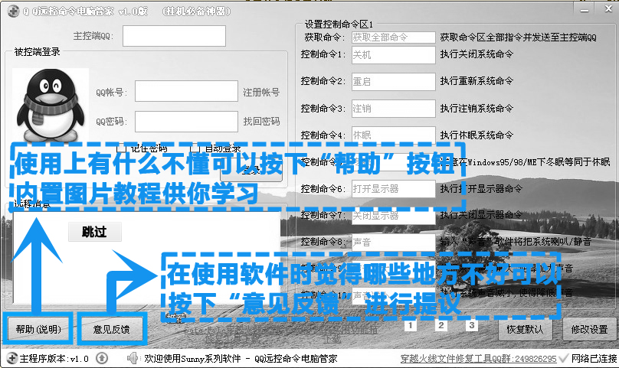
Task: Focus the 主控端QQ input field
Action: (185, 36)
